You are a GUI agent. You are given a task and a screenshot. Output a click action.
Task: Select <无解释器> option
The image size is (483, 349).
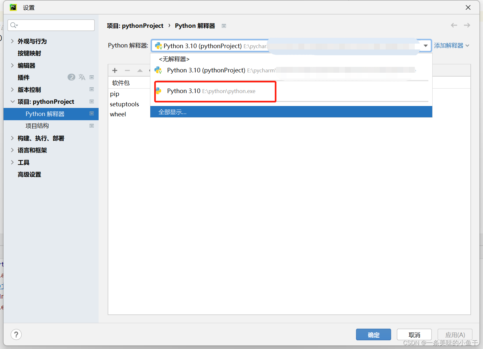coord(291,59)
